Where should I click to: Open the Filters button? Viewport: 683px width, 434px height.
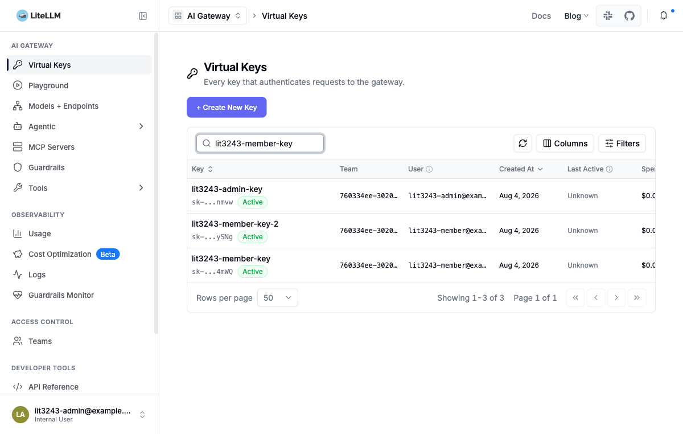622,144
